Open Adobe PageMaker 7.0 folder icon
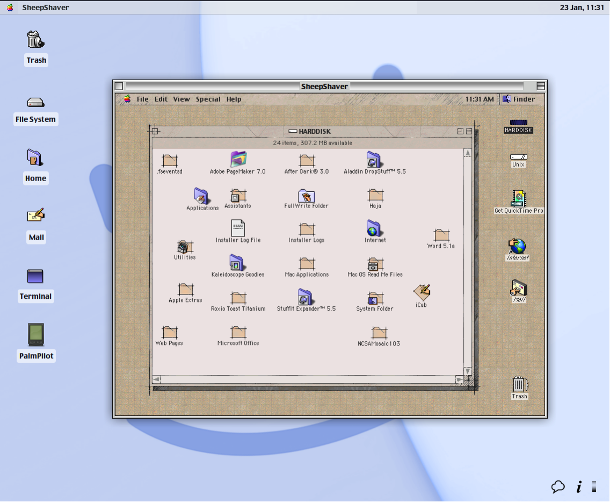The height and width of the screenshot is (503, 610). pyautogui.click(x=238, y=159)
